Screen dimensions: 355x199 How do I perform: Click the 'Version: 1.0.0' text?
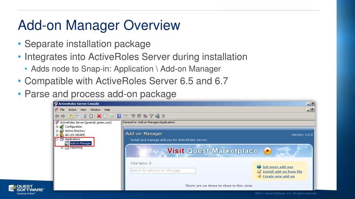pyautogui.click(x=302, y=135)
